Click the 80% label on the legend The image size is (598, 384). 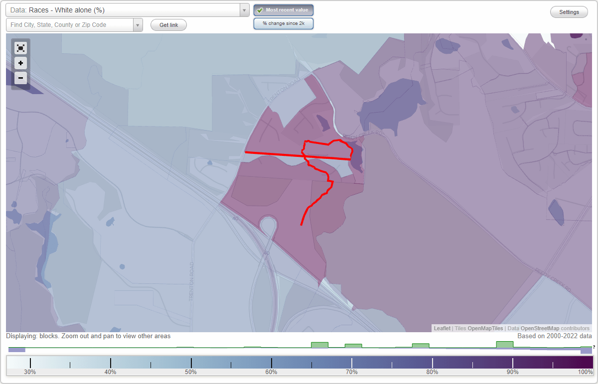coord(432,372)
